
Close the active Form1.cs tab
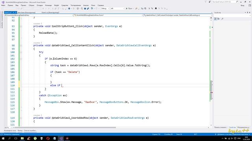coord(16,13)
